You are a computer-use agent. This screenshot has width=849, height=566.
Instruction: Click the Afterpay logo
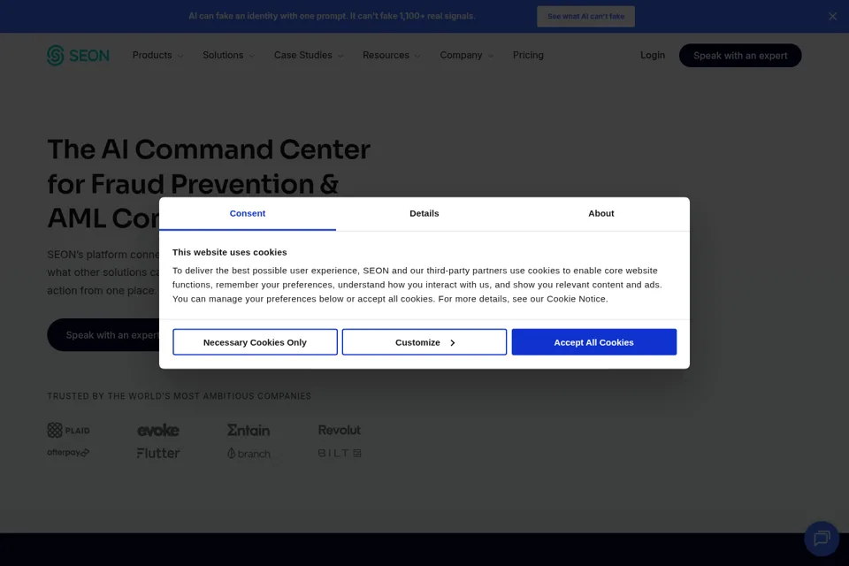click(68, 453)
